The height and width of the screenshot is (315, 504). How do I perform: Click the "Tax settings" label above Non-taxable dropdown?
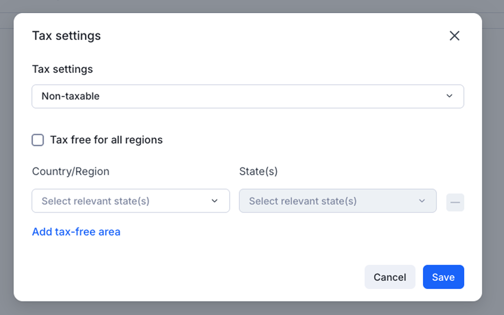[x=62, y=69]
